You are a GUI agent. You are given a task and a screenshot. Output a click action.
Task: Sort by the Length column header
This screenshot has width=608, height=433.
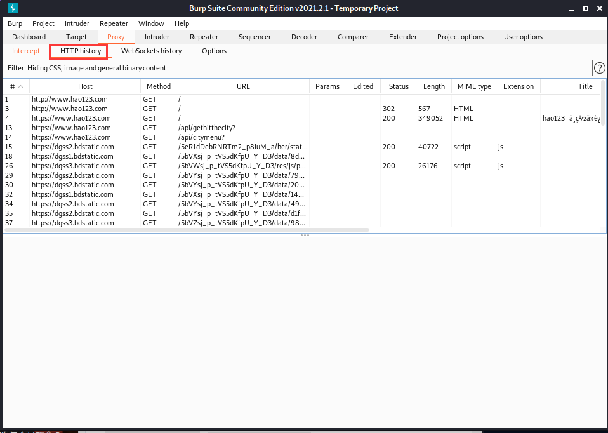[x=434, y=86]
